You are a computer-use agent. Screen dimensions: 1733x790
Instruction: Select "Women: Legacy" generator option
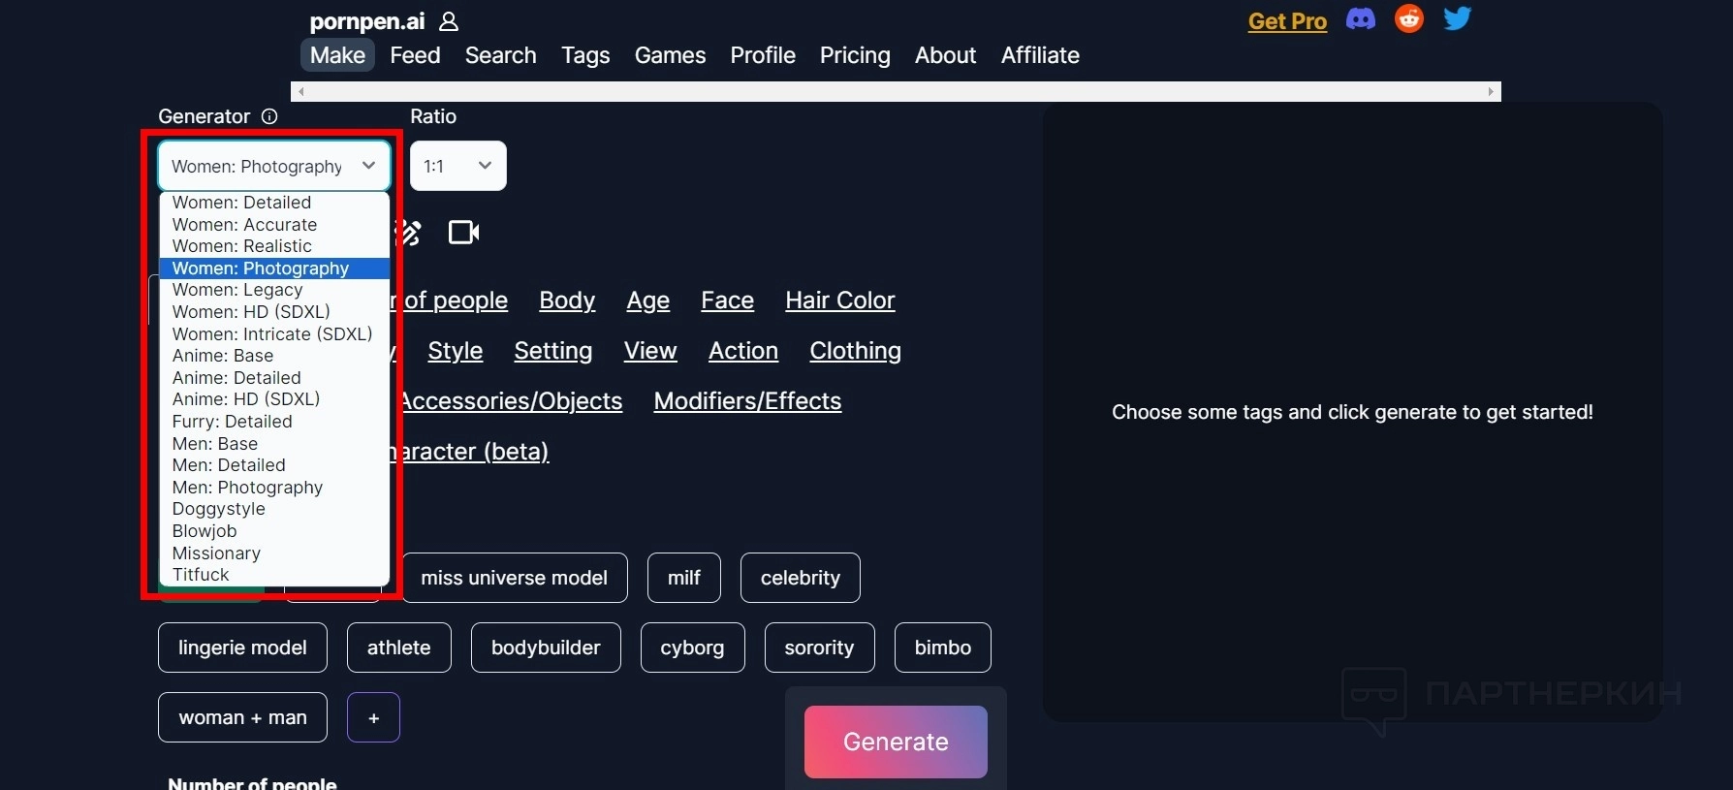point(274,290)
